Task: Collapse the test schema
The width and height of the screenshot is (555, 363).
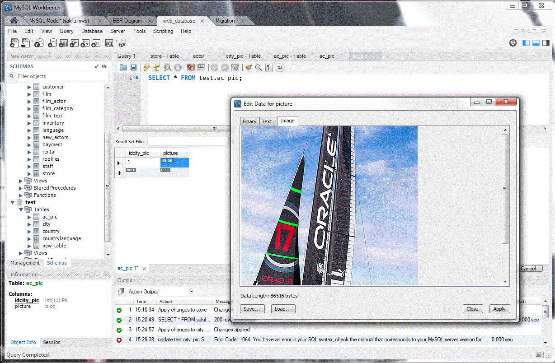Action: pos(12,202)
